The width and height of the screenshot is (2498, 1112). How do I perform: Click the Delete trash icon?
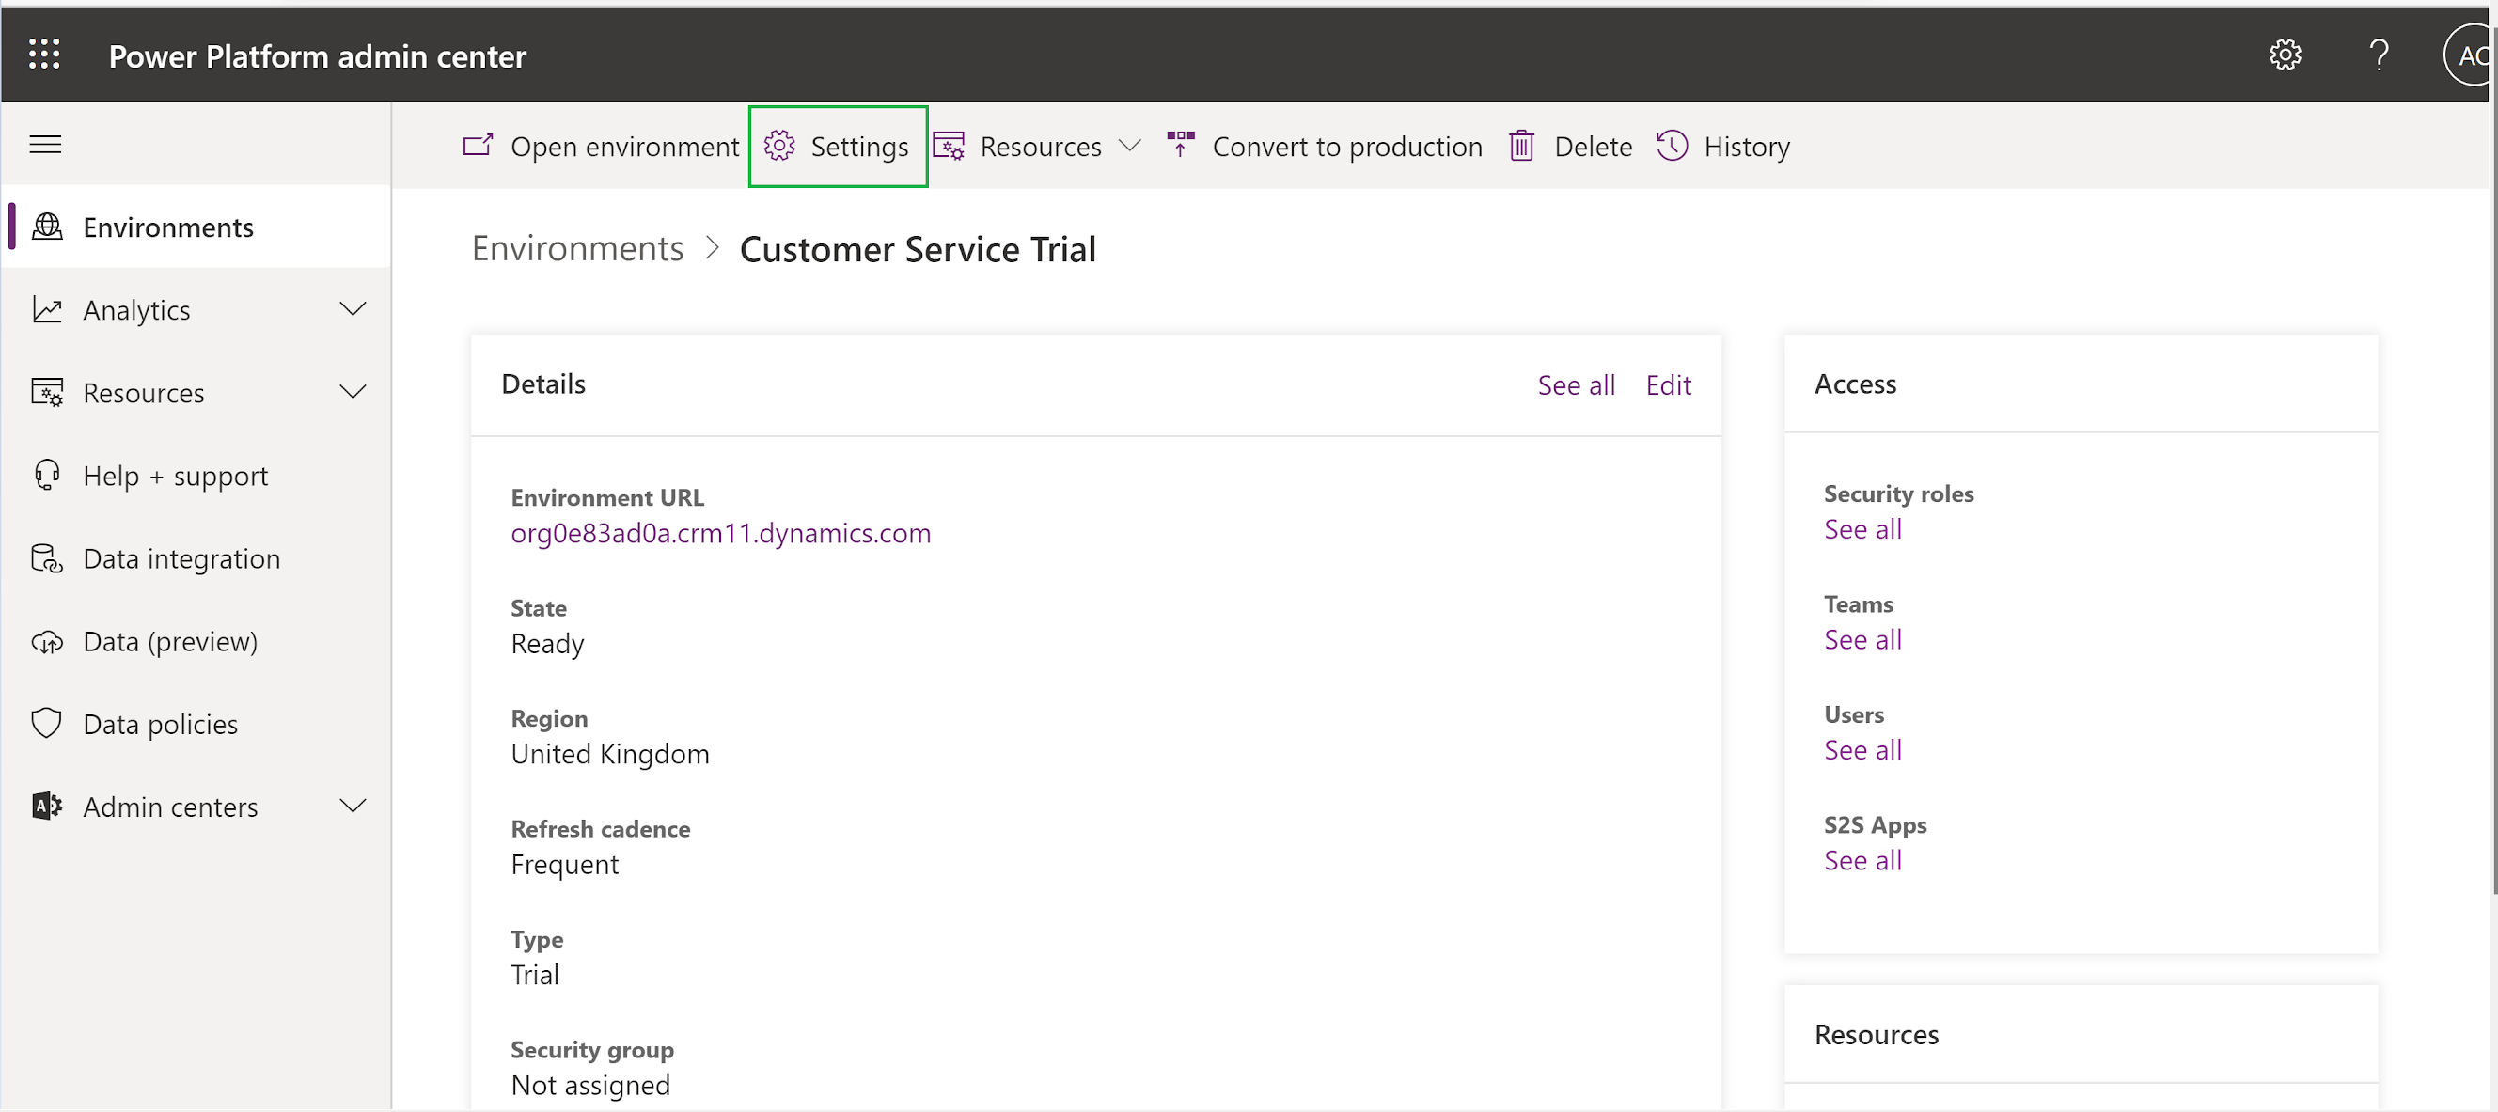click(1520, 146)
